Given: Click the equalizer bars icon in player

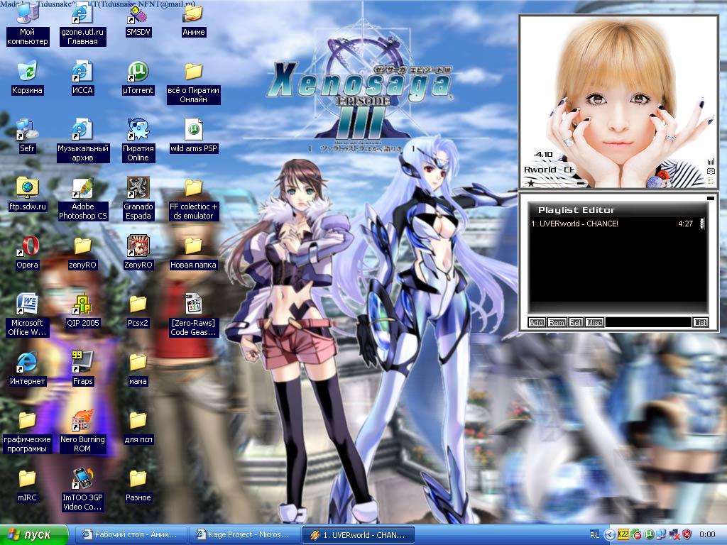Looking at the screenshot, I should coord(711,162).
